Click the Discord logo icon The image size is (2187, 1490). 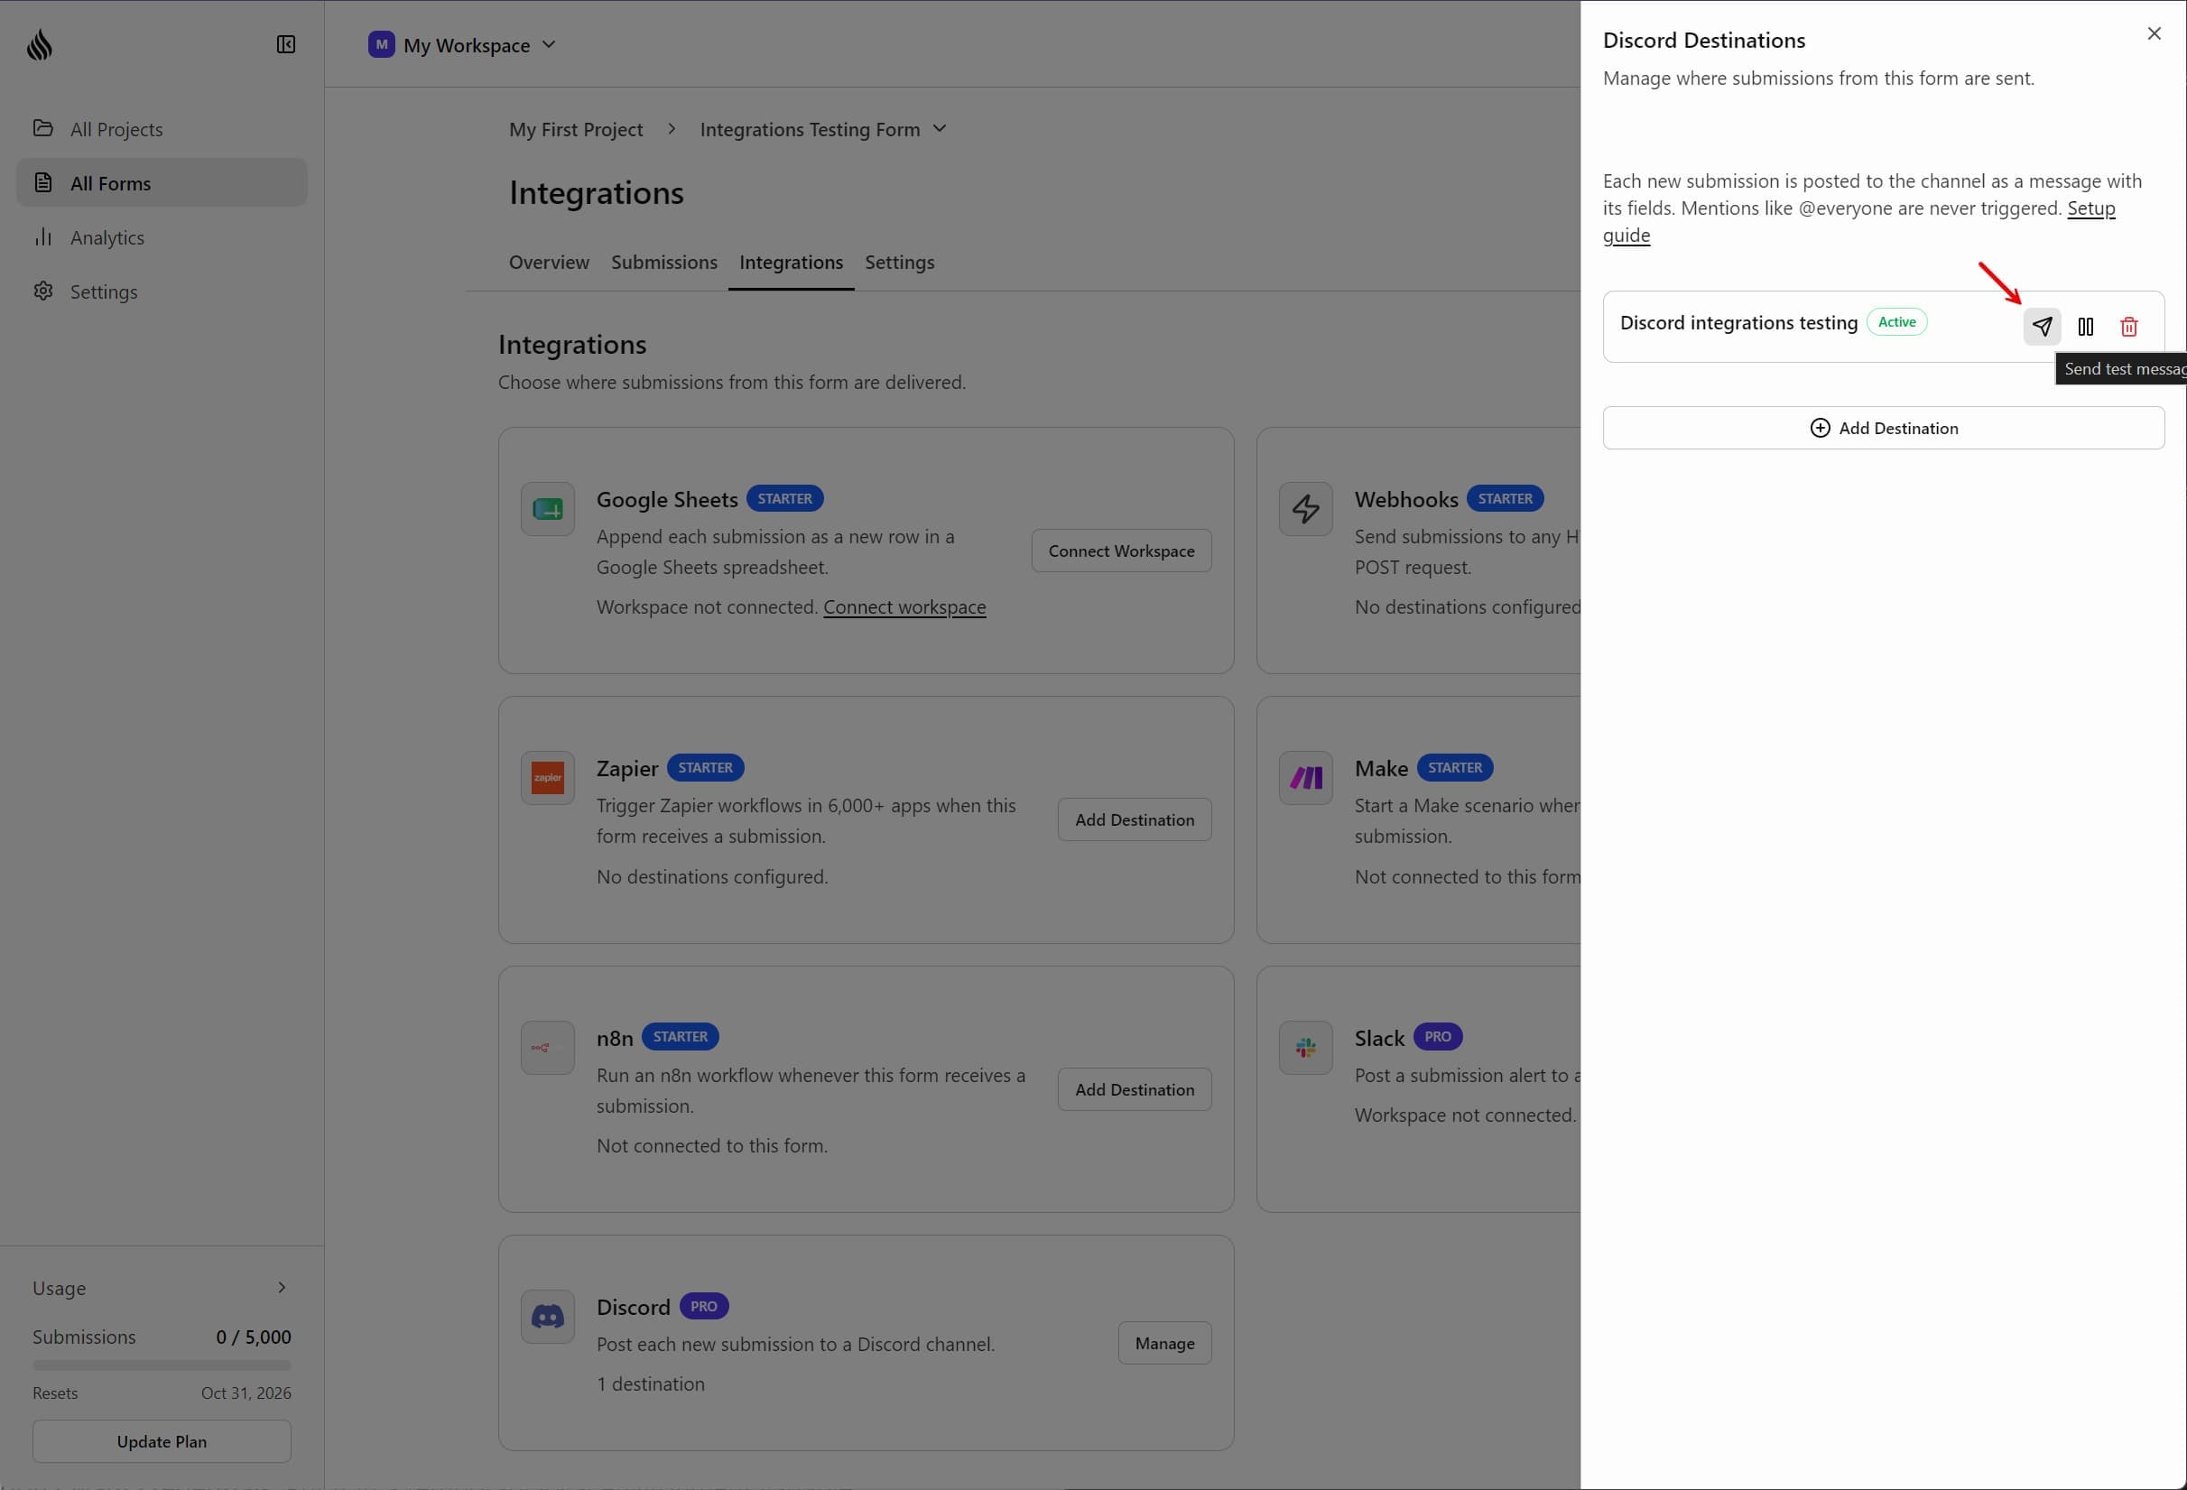coord(548,1317)
